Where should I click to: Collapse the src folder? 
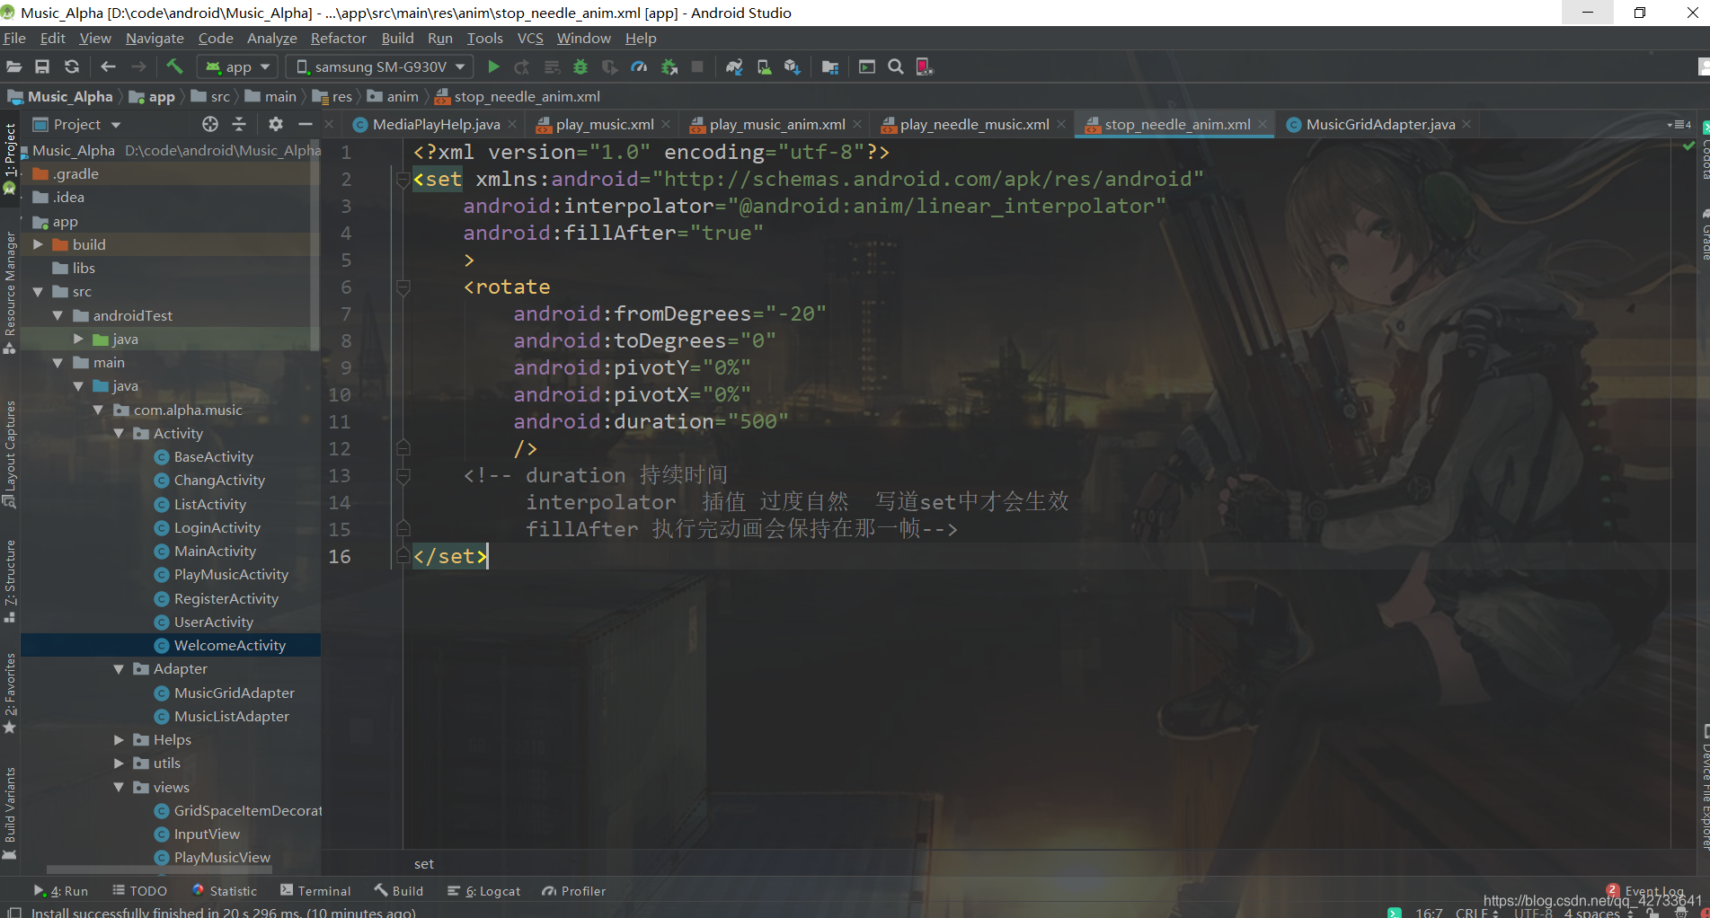coord(38,292)
